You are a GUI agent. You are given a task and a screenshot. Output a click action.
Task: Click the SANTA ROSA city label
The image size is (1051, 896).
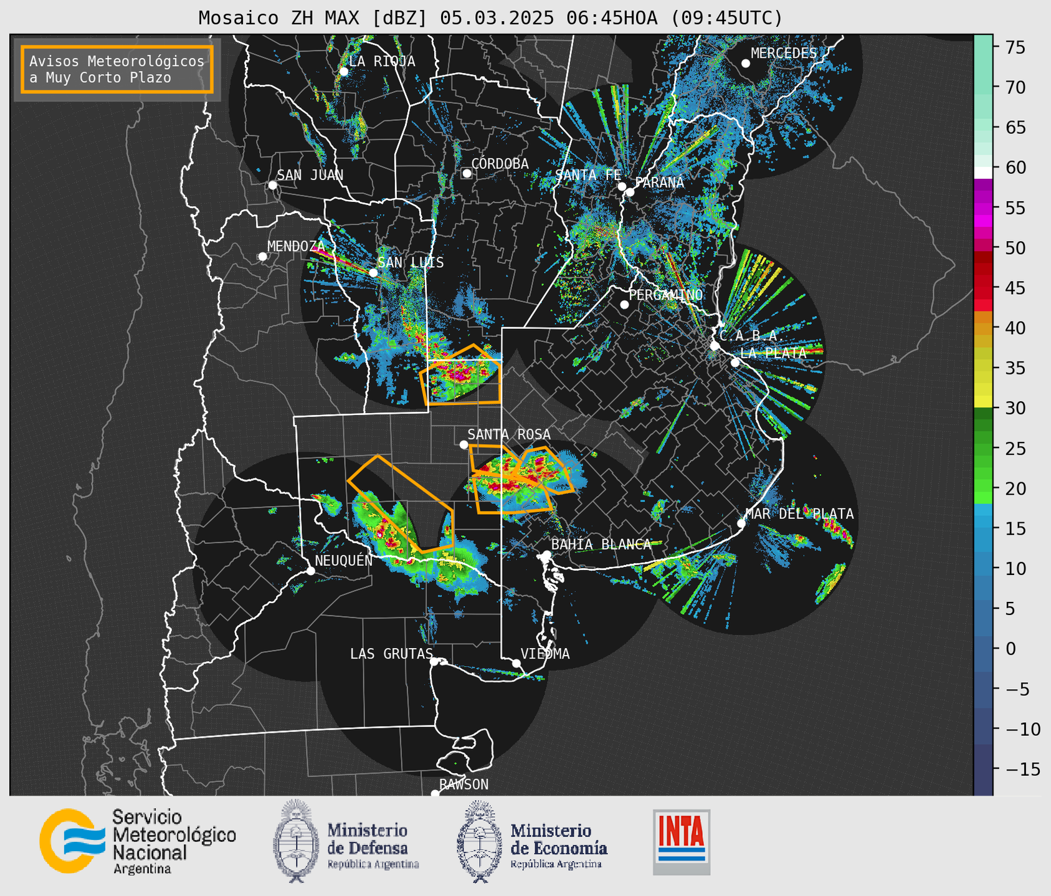(x=509, y=434)
